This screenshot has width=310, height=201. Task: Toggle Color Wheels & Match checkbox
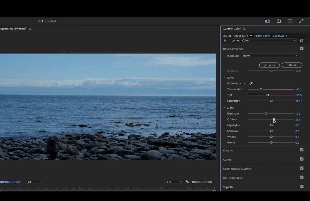point(301,168)
